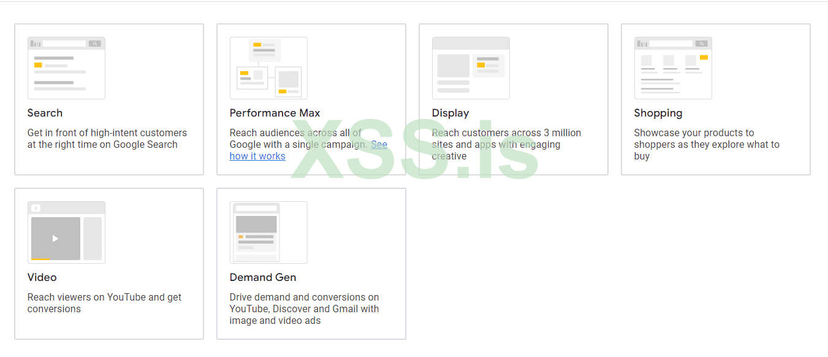Click the Performance Max campaign illustration
The width and height of the screenshot is (828, 357).
[x=268, y=68]
